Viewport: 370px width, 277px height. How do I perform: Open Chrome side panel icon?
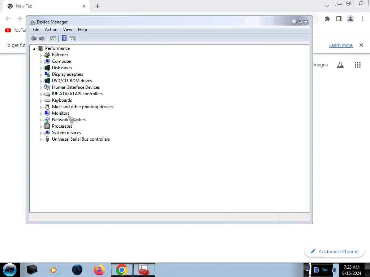(339, 19)
